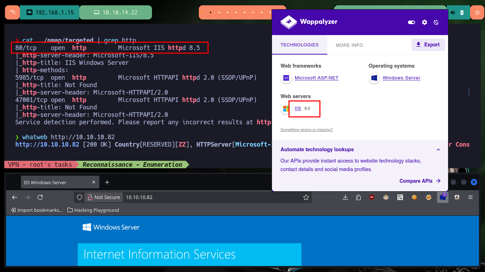This screenshot has width=485, height=272.
Task: Click the Internet Information Services banner
Action: point(190,254)
